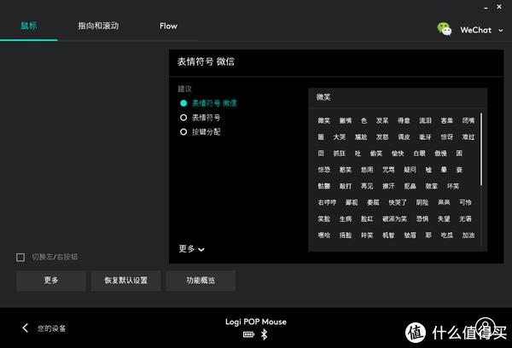Pick the 咒骂 emoji
The image size is (512, 348).
388,170
